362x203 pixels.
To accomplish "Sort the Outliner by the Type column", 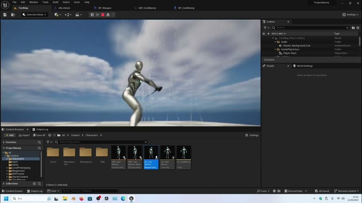I will [x=337, y=34].
